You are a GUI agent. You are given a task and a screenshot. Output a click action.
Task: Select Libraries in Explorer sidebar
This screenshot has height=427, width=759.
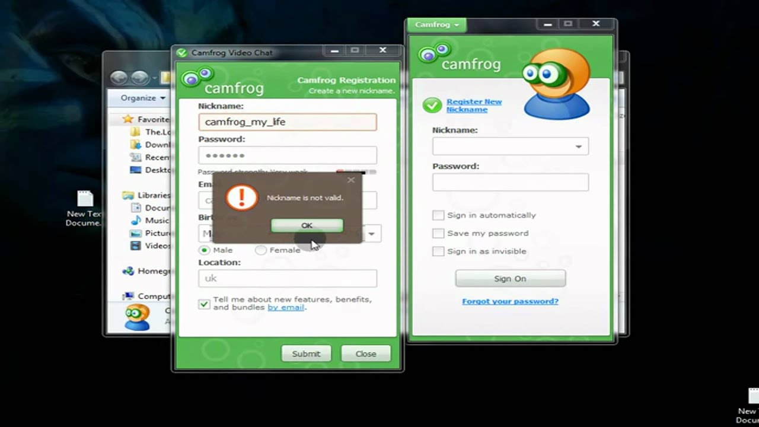[146, 195]
